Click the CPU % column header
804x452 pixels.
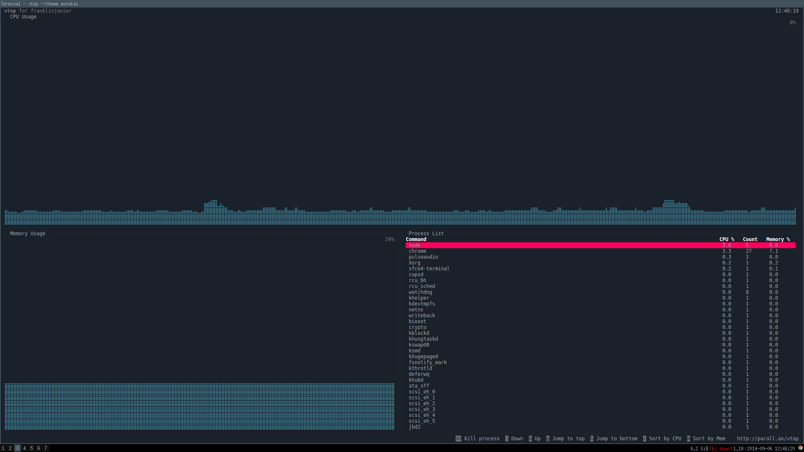click(727, 239)
